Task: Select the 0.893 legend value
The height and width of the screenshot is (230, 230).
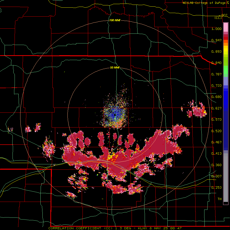Action: pyautogui.click(x=216, y=51)
